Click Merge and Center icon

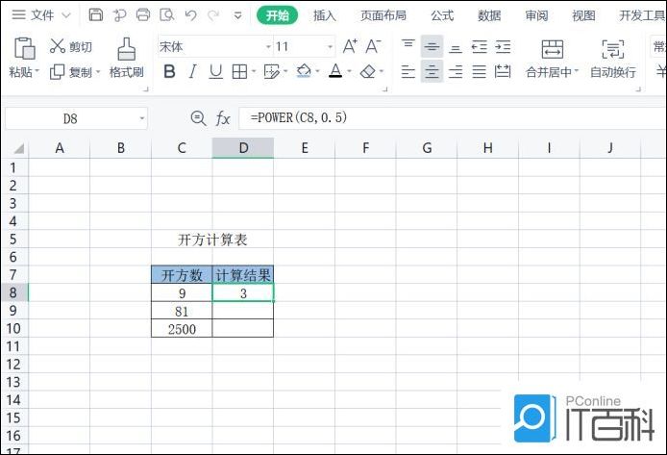pos(552,49)
